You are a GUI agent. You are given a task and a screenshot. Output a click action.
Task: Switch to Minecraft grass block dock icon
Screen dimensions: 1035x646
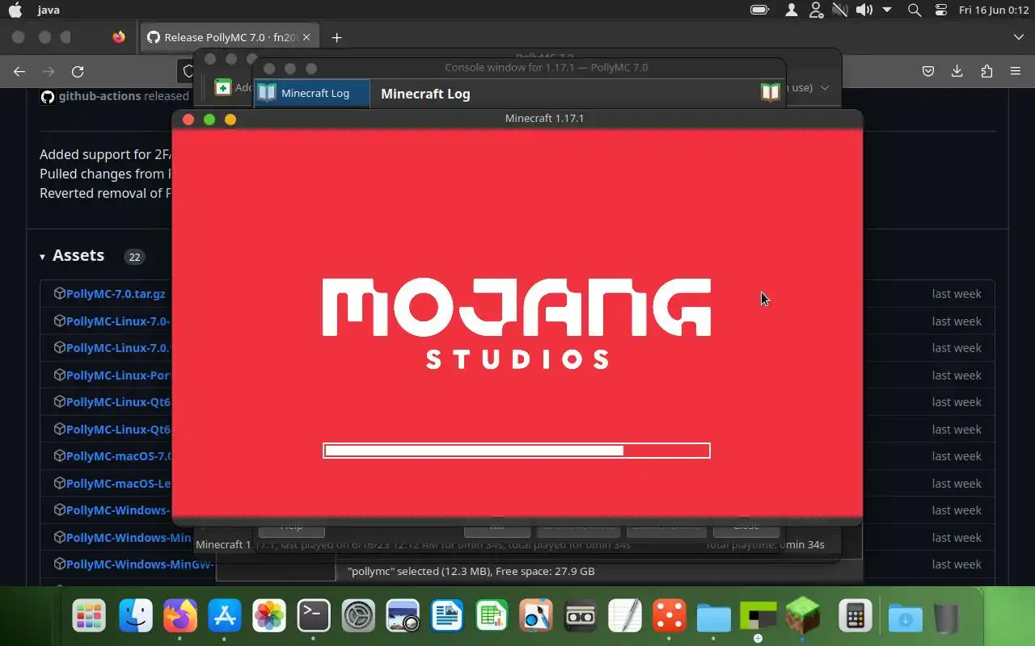click(803, 617)
